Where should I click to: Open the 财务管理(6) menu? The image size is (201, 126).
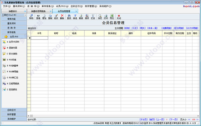pos(91,6)
